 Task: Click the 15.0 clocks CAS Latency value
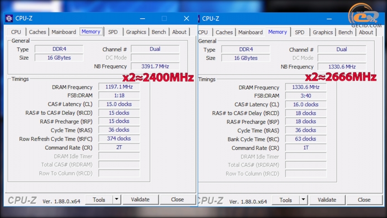point(119,104)
